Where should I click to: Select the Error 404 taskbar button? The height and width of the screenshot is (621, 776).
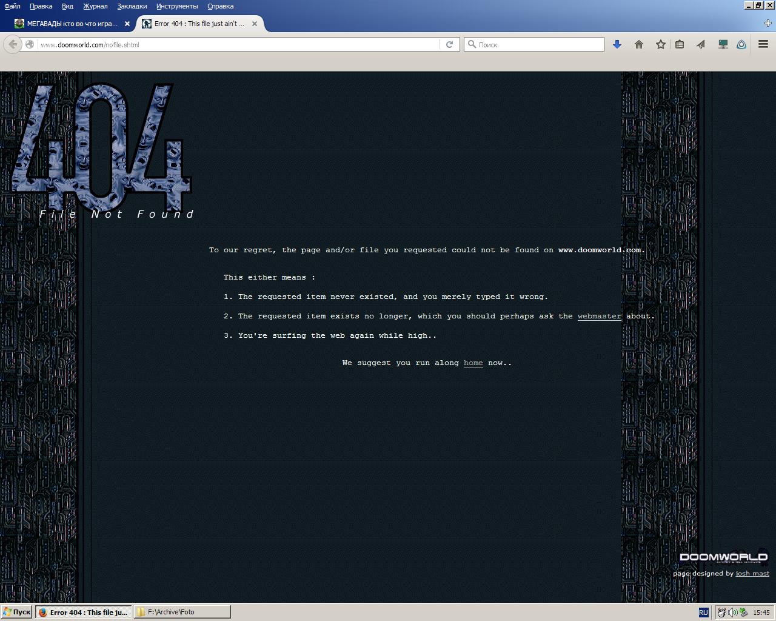pos(83,613)
